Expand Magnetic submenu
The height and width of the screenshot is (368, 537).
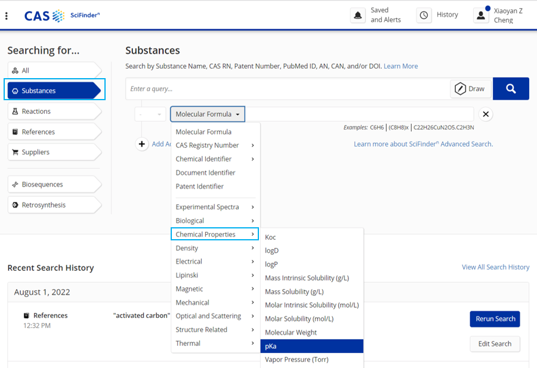point(215,289)
